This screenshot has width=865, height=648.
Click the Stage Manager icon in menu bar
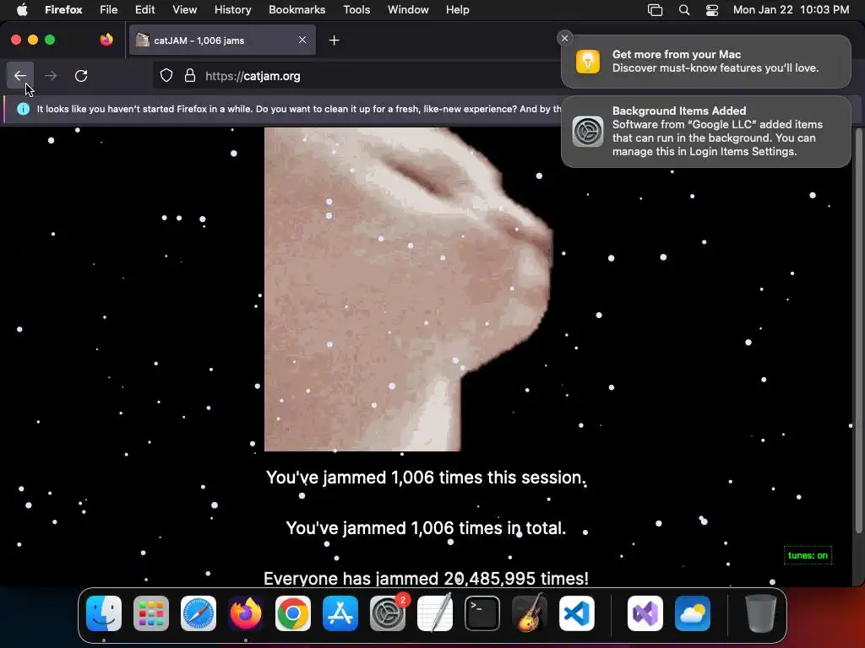(655, 10)
